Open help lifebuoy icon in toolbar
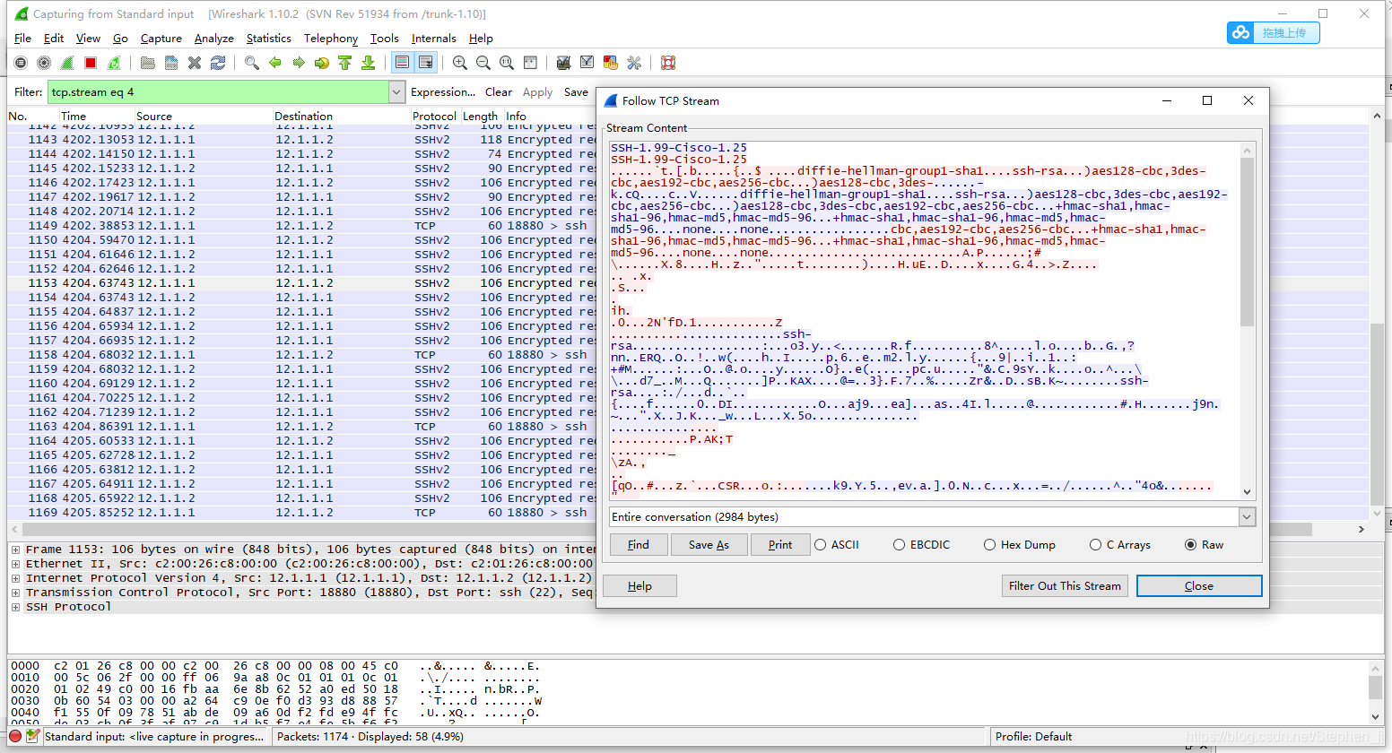Viewport: 1392px width, 753px height. point(668,63)
